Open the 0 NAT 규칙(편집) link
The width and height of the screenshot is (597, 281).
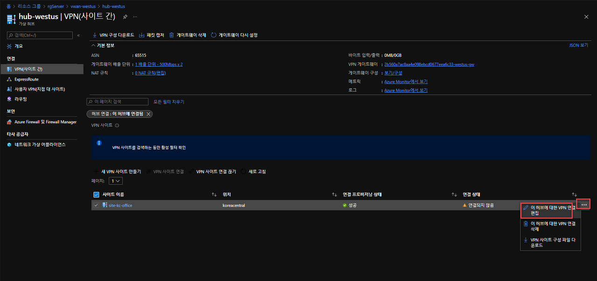[150, 73]
